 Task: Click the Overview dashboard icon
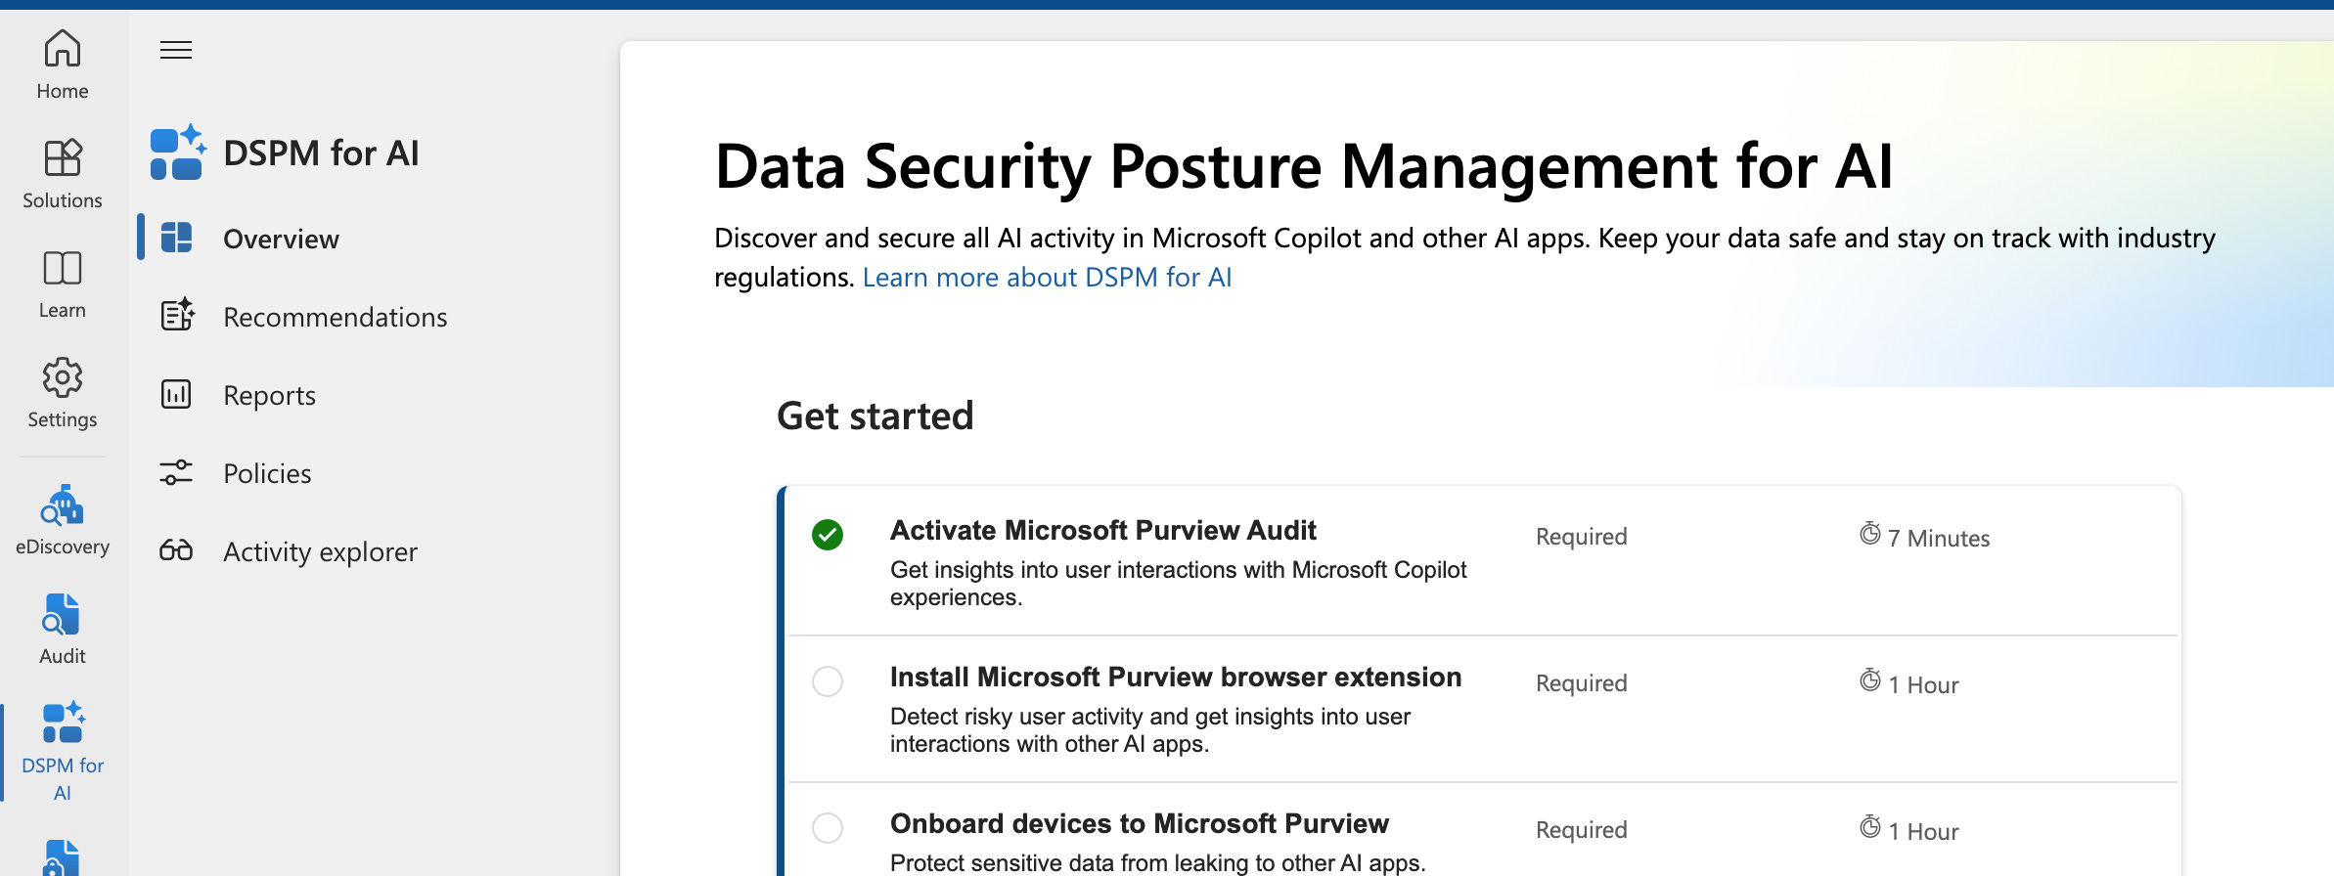(x=176, y=238)
